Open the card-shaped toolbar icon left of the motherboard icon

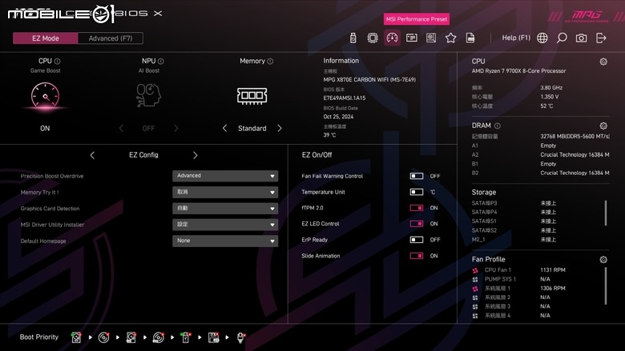tap(411, 38)
